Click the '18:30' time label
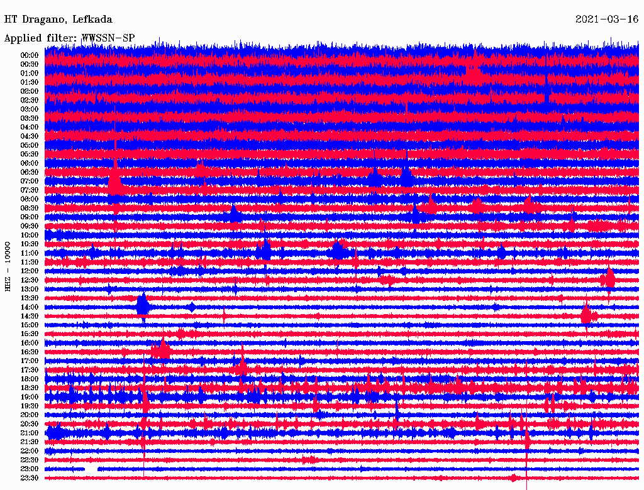The height and width of the screenshot is (490, 644). [x=30, y=388]
